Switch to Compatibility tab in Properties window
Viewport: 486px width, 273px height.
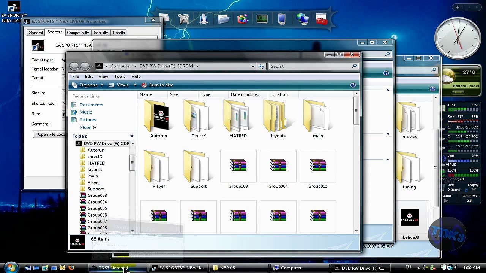point(78,33)
